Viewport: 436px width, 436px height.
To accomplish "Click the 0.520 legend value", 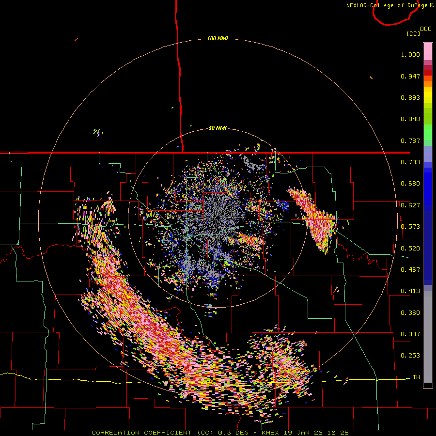I will (410, 249).
